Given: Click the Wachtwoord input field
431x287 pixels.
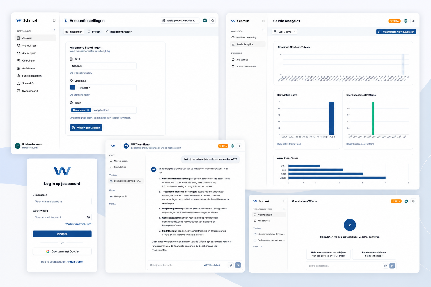Looking at the screenshot, I should (62, 217).
